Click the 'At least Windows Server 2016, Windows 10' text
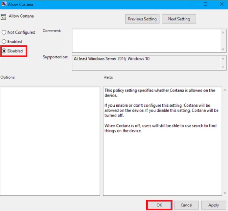The image size is (228, 211). (112, 59)
